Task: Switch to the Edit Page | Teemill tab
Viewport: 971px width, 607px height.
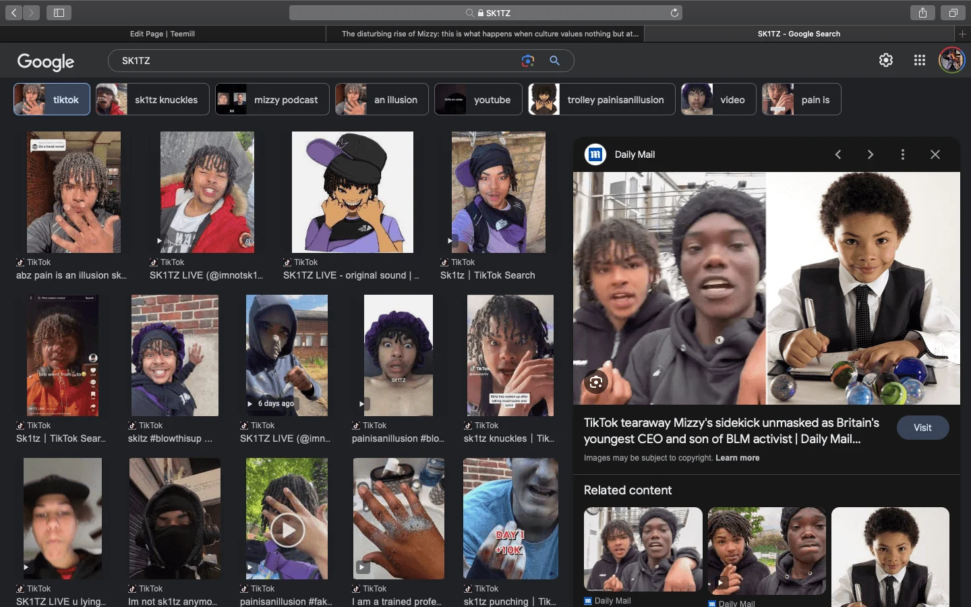Action: tap(163, 34)
